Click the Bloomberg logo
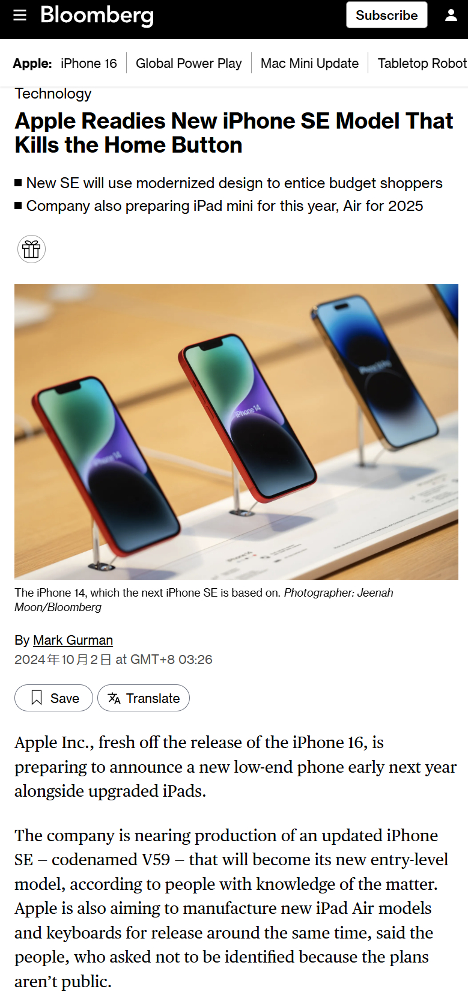The image size is (468, 995). pos(97,15)
